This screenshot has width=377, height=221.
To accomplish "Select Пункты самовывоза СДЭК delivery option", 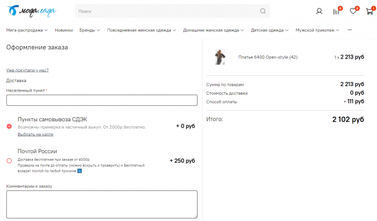I will (9, 126).
